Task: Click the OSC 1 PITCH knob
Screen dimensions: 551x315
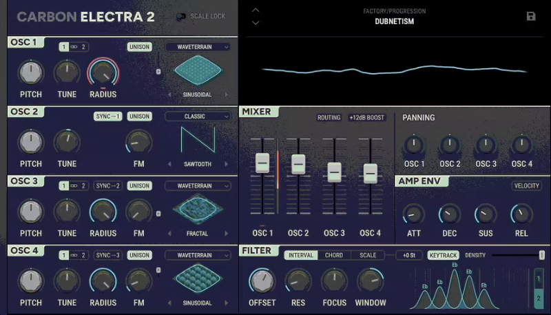Action: click(31, 73)
